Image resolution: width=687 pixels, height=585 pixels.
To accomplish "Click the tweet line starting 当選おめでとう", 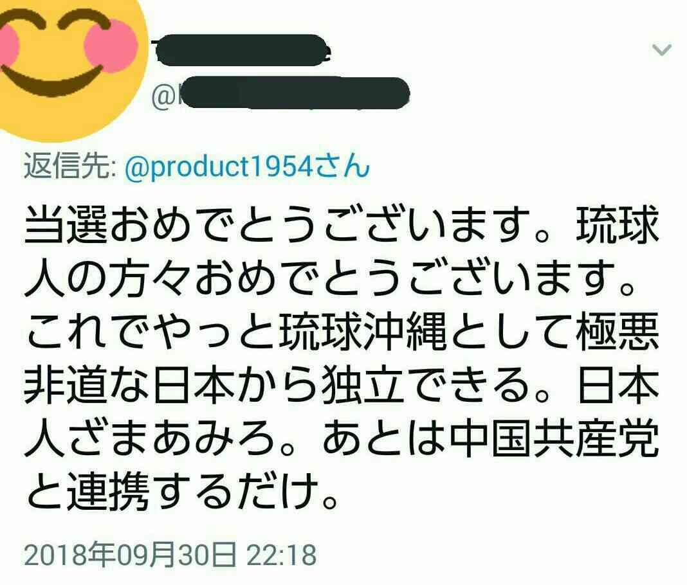I will tap(342, 226).
